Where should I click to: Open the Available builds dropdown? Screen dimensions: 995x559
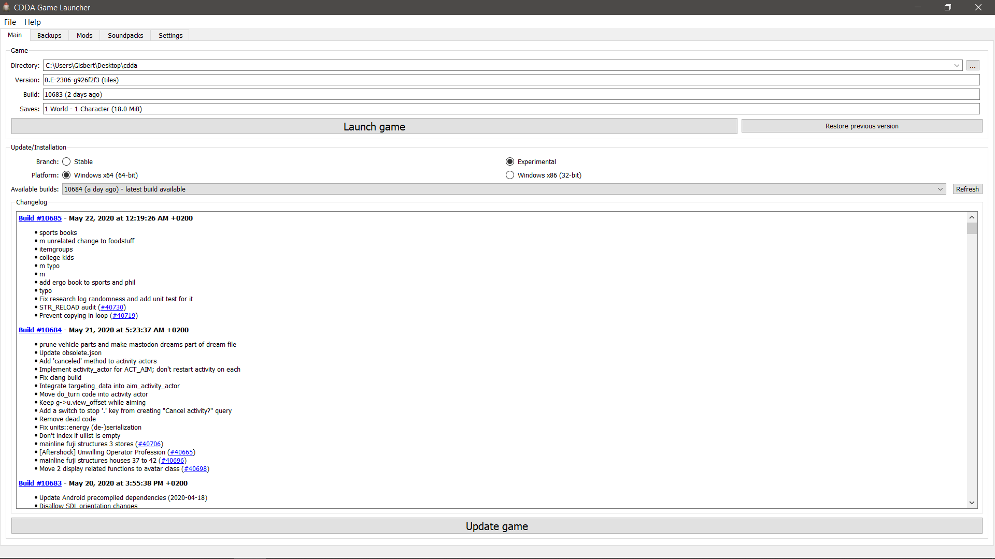[504, 189]
